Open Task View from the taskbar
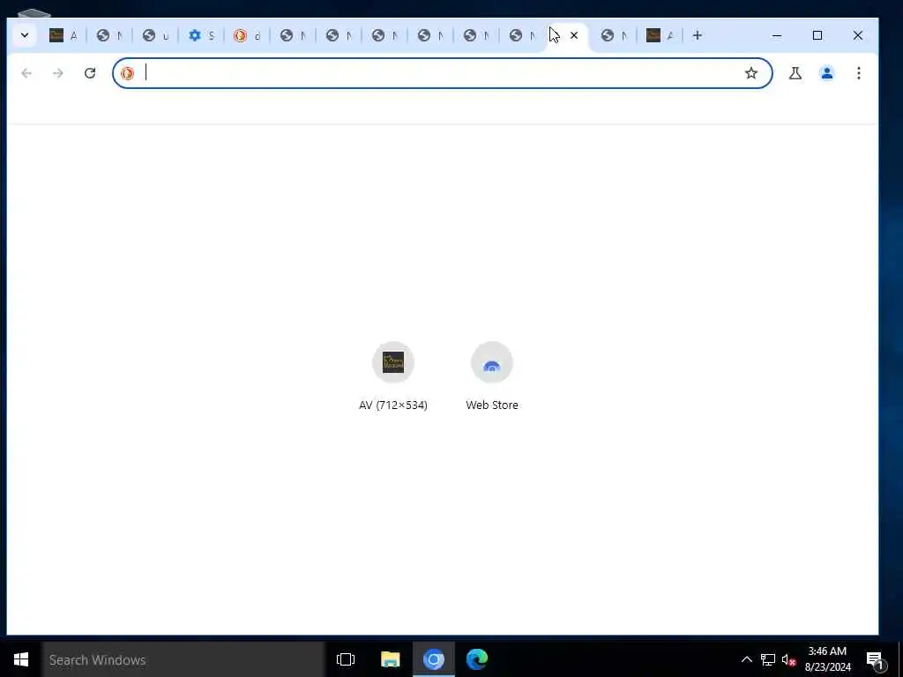Viewport: 903px width, 677px height. [346, 659]
